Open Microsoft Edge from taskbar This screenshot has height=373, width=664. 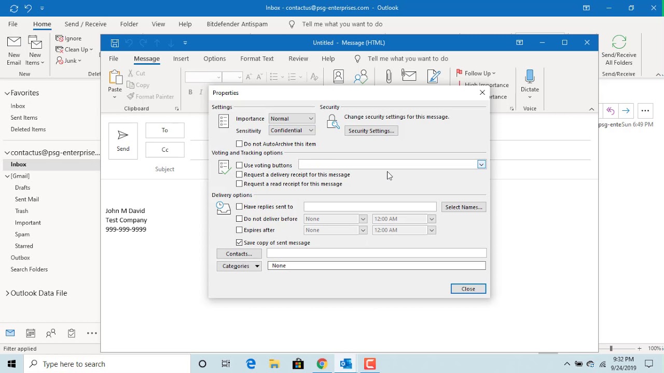click(251, 364)
